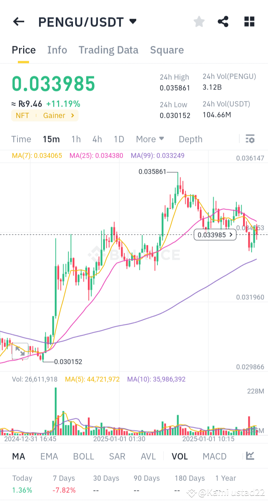Screen dimensions: 268x501
Task: Select the SAR indicator
Action: [117, 456]
